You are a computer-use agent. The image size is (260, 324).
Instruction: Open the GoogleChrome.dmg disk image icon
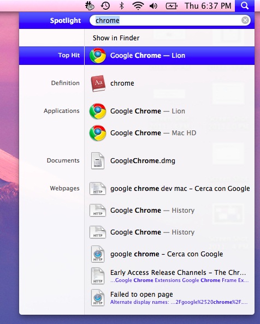[x=98, y=161]
